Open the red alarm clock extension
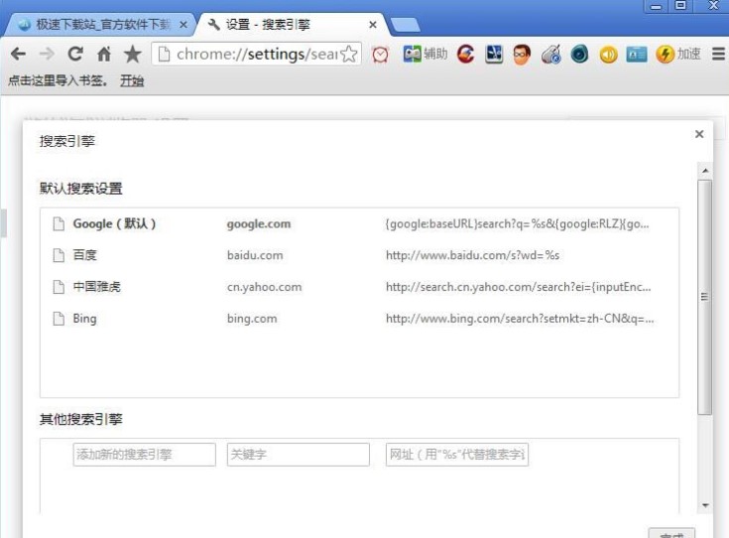The height and width of the screenshot is (538, 729). click(380, 55)
